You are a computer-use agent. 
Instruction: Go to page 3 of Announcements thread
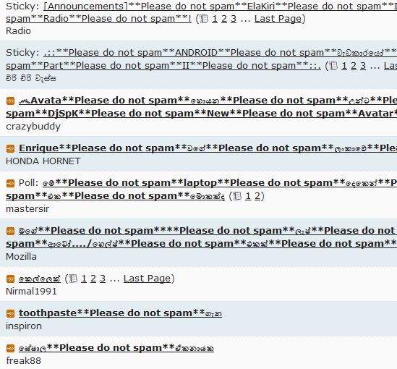point(234,19)
